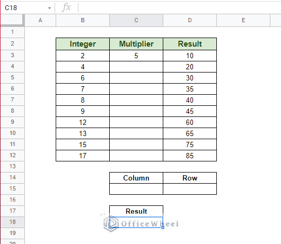Click the Multiplier header cell

click(x=136, y=44)
